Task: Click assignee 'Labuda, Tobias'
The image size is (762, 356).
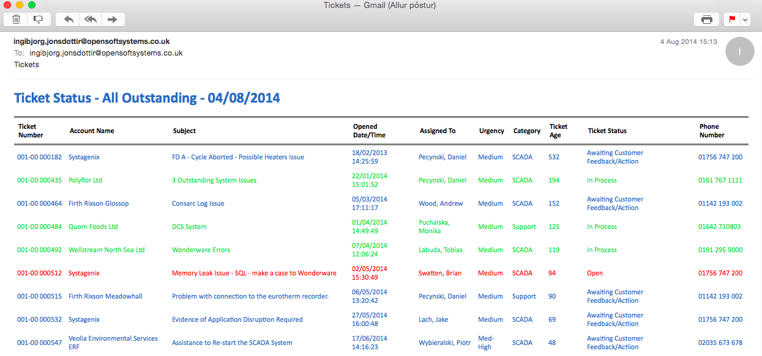Action: 441,250
